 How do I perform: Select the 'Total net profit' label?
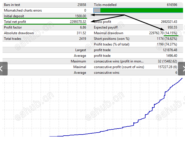[x=15, y=22]
